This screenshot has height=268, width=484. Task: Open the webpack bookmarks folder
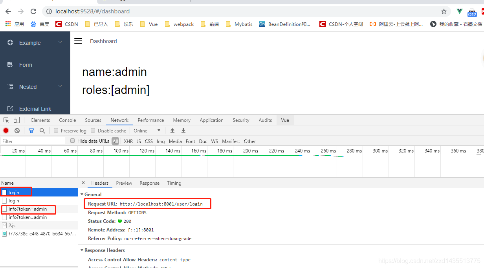click(179, 24)
